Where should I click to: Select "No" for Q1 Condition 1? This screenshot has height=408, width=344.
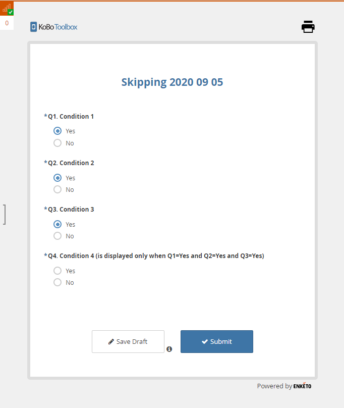tap(57, 143)
